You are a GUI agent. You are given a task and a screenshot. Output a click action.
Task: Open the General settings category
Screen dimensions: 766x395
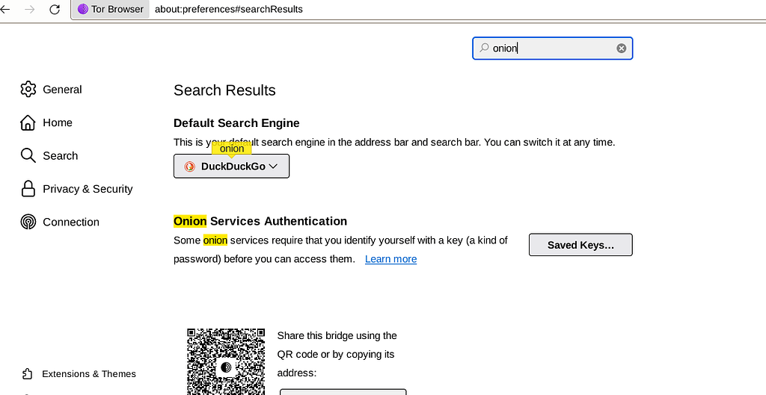coord(52,90)
